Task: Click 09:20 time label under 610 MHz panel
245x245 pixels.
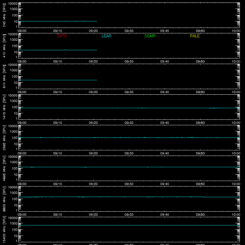Action: [93, 92]
